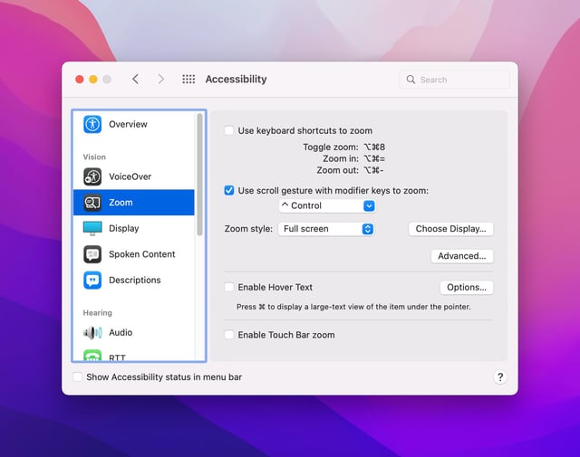This screenshot has width=580, height=457.
Task: Click the Hover Text description line
Action: (x=353, y=307)
